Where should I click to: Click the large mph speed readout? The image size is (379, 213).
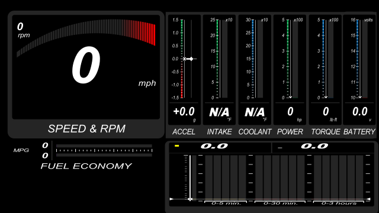click(86, 65)
